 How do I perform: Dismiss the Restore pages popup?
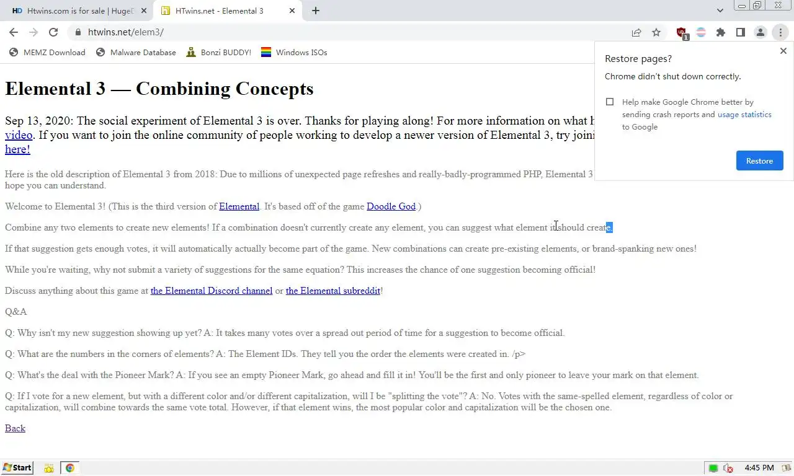[783, 51]
